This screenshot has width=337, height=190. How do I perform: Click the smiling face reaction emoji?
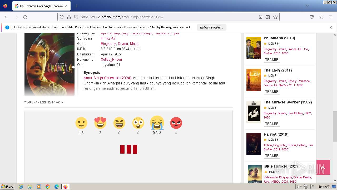coord(81,123)
